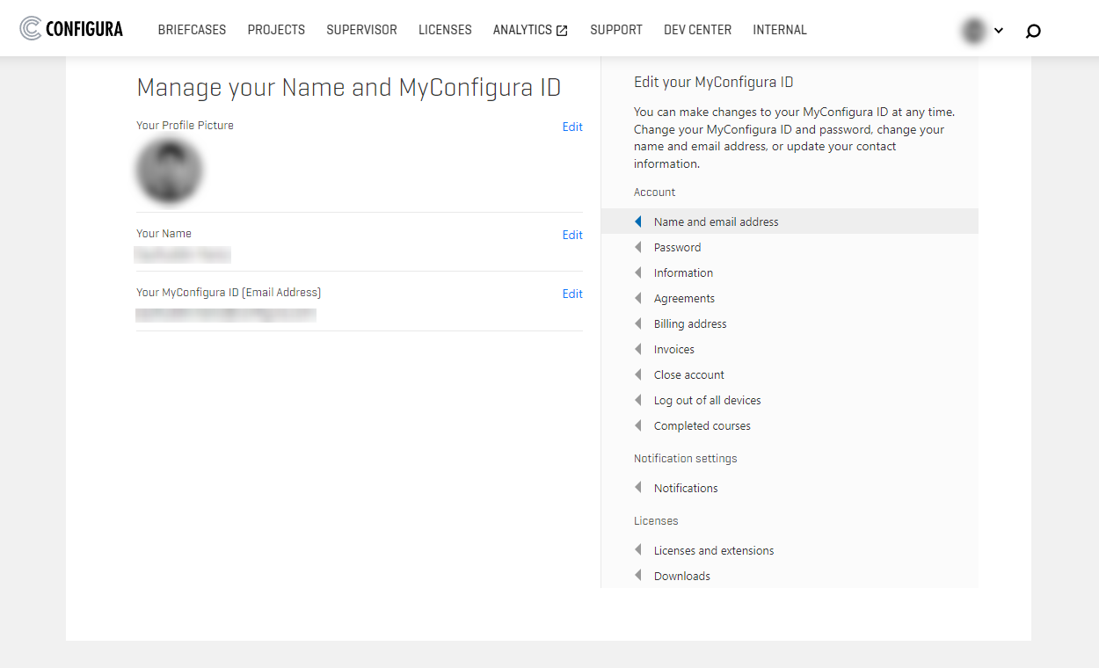Viewport: 1099px width, 668px height.
Task: Expand the Agreements section arrow
Action: pyautogui.click(x=637, y=298)
